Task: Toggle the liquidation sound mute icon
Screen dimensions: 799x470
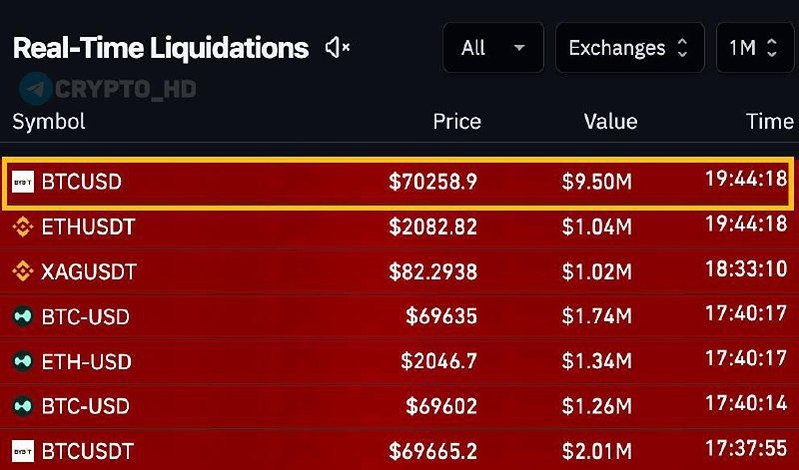Action: 338,47
